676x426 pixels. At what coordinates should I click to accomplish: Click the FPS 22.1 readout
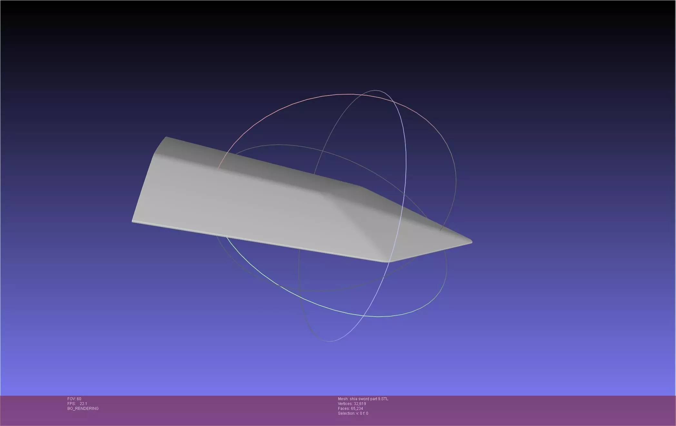click(x=77, y=404)
